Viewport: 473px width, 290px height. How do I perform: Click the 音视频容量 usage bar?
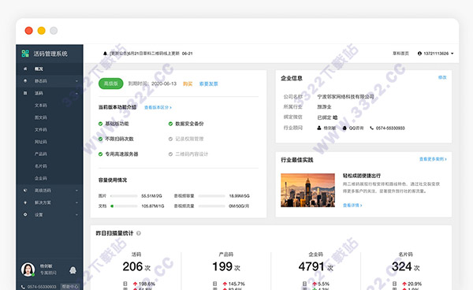pos(211,196)
